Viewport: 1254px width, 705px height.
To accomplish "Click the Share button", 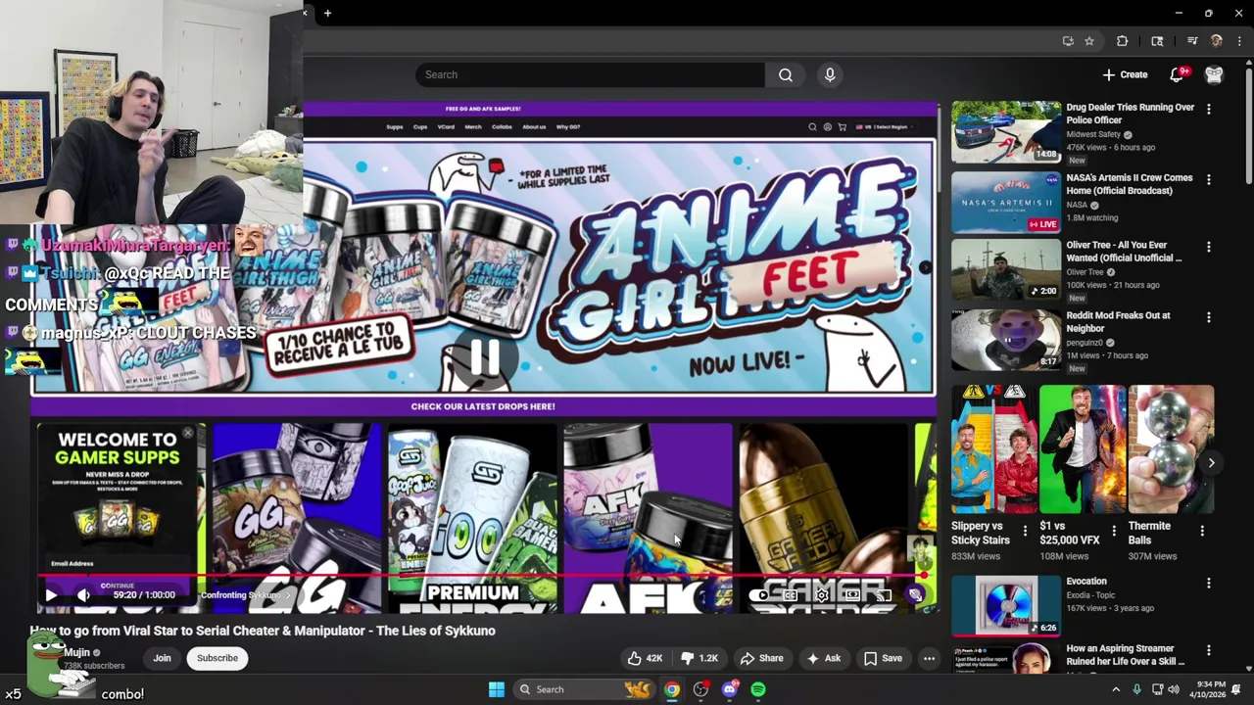I will tap(761, 658).
